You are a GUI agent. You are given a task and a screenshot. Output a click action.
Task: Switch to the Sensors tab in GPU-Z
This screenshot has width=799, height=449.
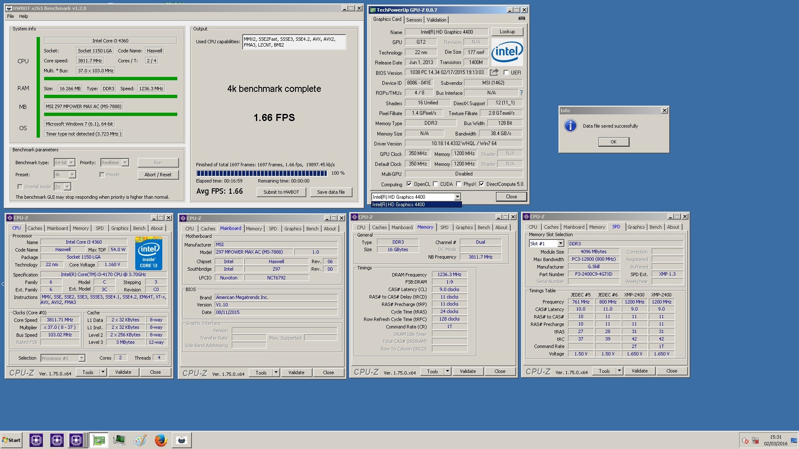click(x=414, y=20)
